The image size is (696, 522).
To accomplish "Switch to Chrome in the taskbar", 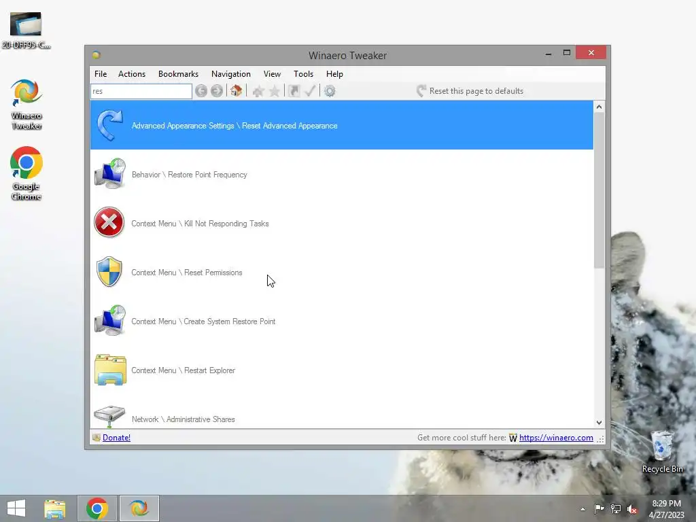I will point(97,508).
